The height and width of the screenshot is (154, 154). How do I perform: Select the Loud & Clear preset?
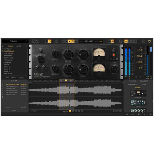7,62
